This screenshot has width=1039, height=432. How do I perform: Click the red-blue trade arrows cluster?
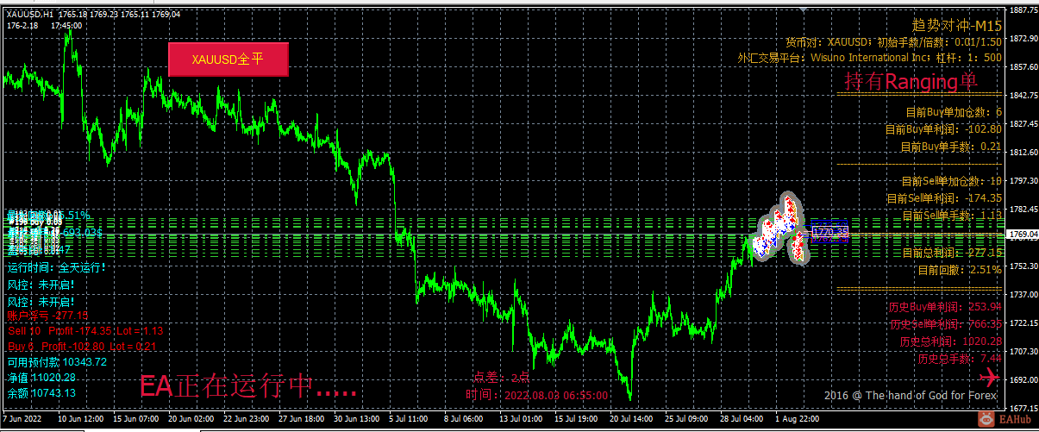pos(782,229)
